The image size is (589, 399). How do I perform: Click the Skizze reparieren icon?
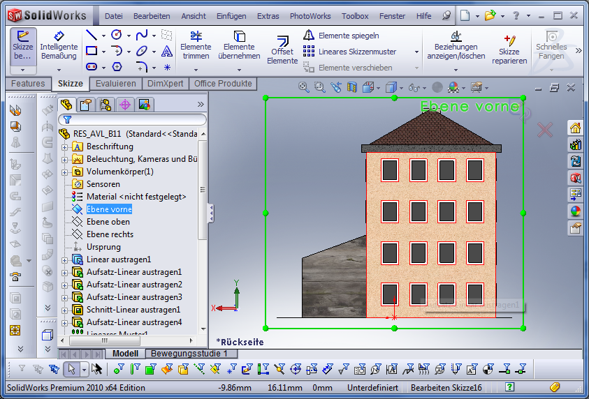pos(509,46)
